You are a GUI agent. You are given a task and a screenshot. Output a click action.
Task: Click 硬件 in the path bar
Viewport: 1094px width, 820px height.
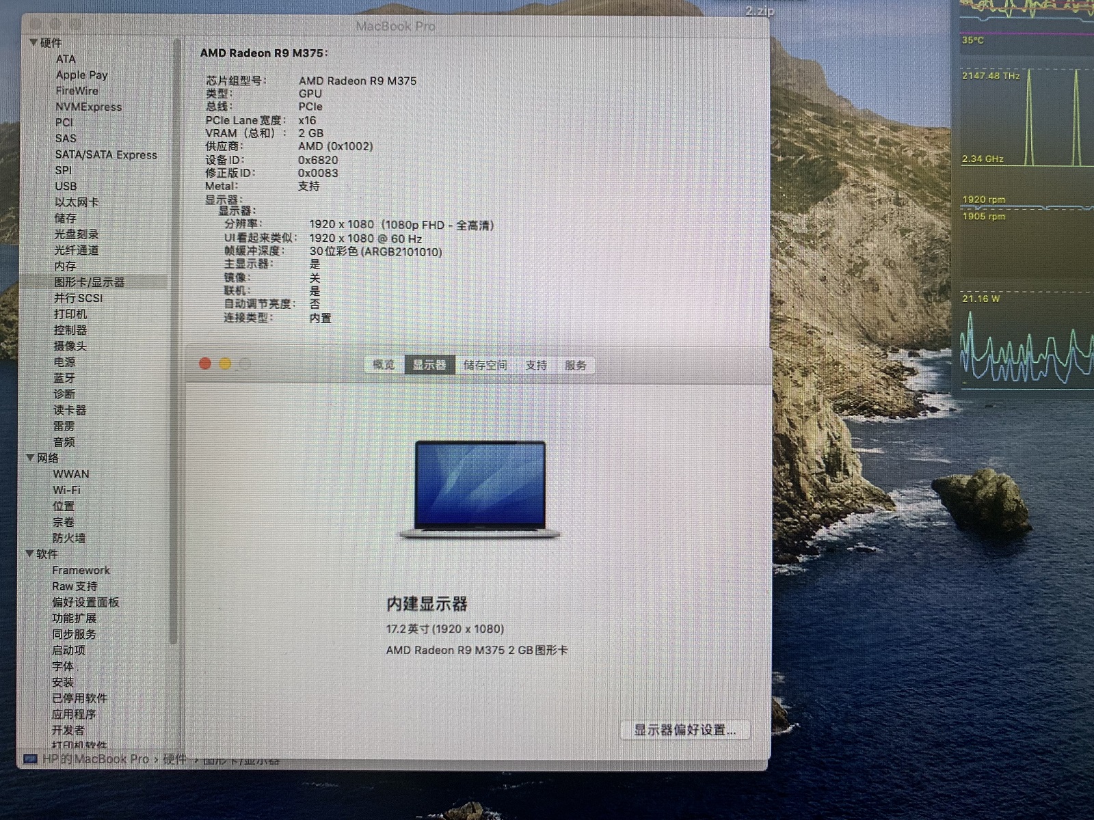coord(174,759)
